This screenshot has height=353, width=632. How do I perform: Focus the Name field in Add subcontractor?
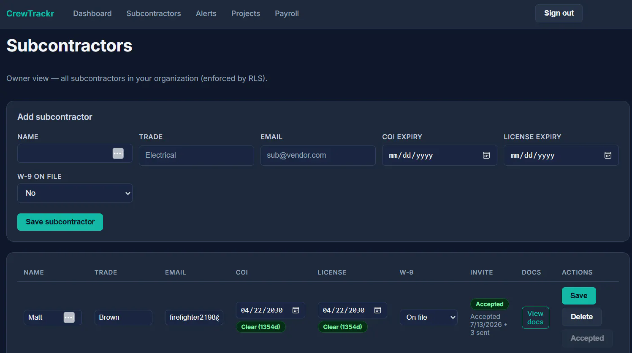point(75,154)
